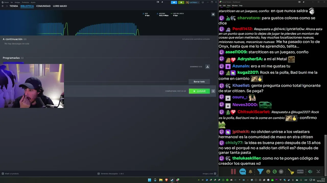Open the blue filter funnel icon
The width and height of the screenshot is (327, 183).
tap(260, 172)
